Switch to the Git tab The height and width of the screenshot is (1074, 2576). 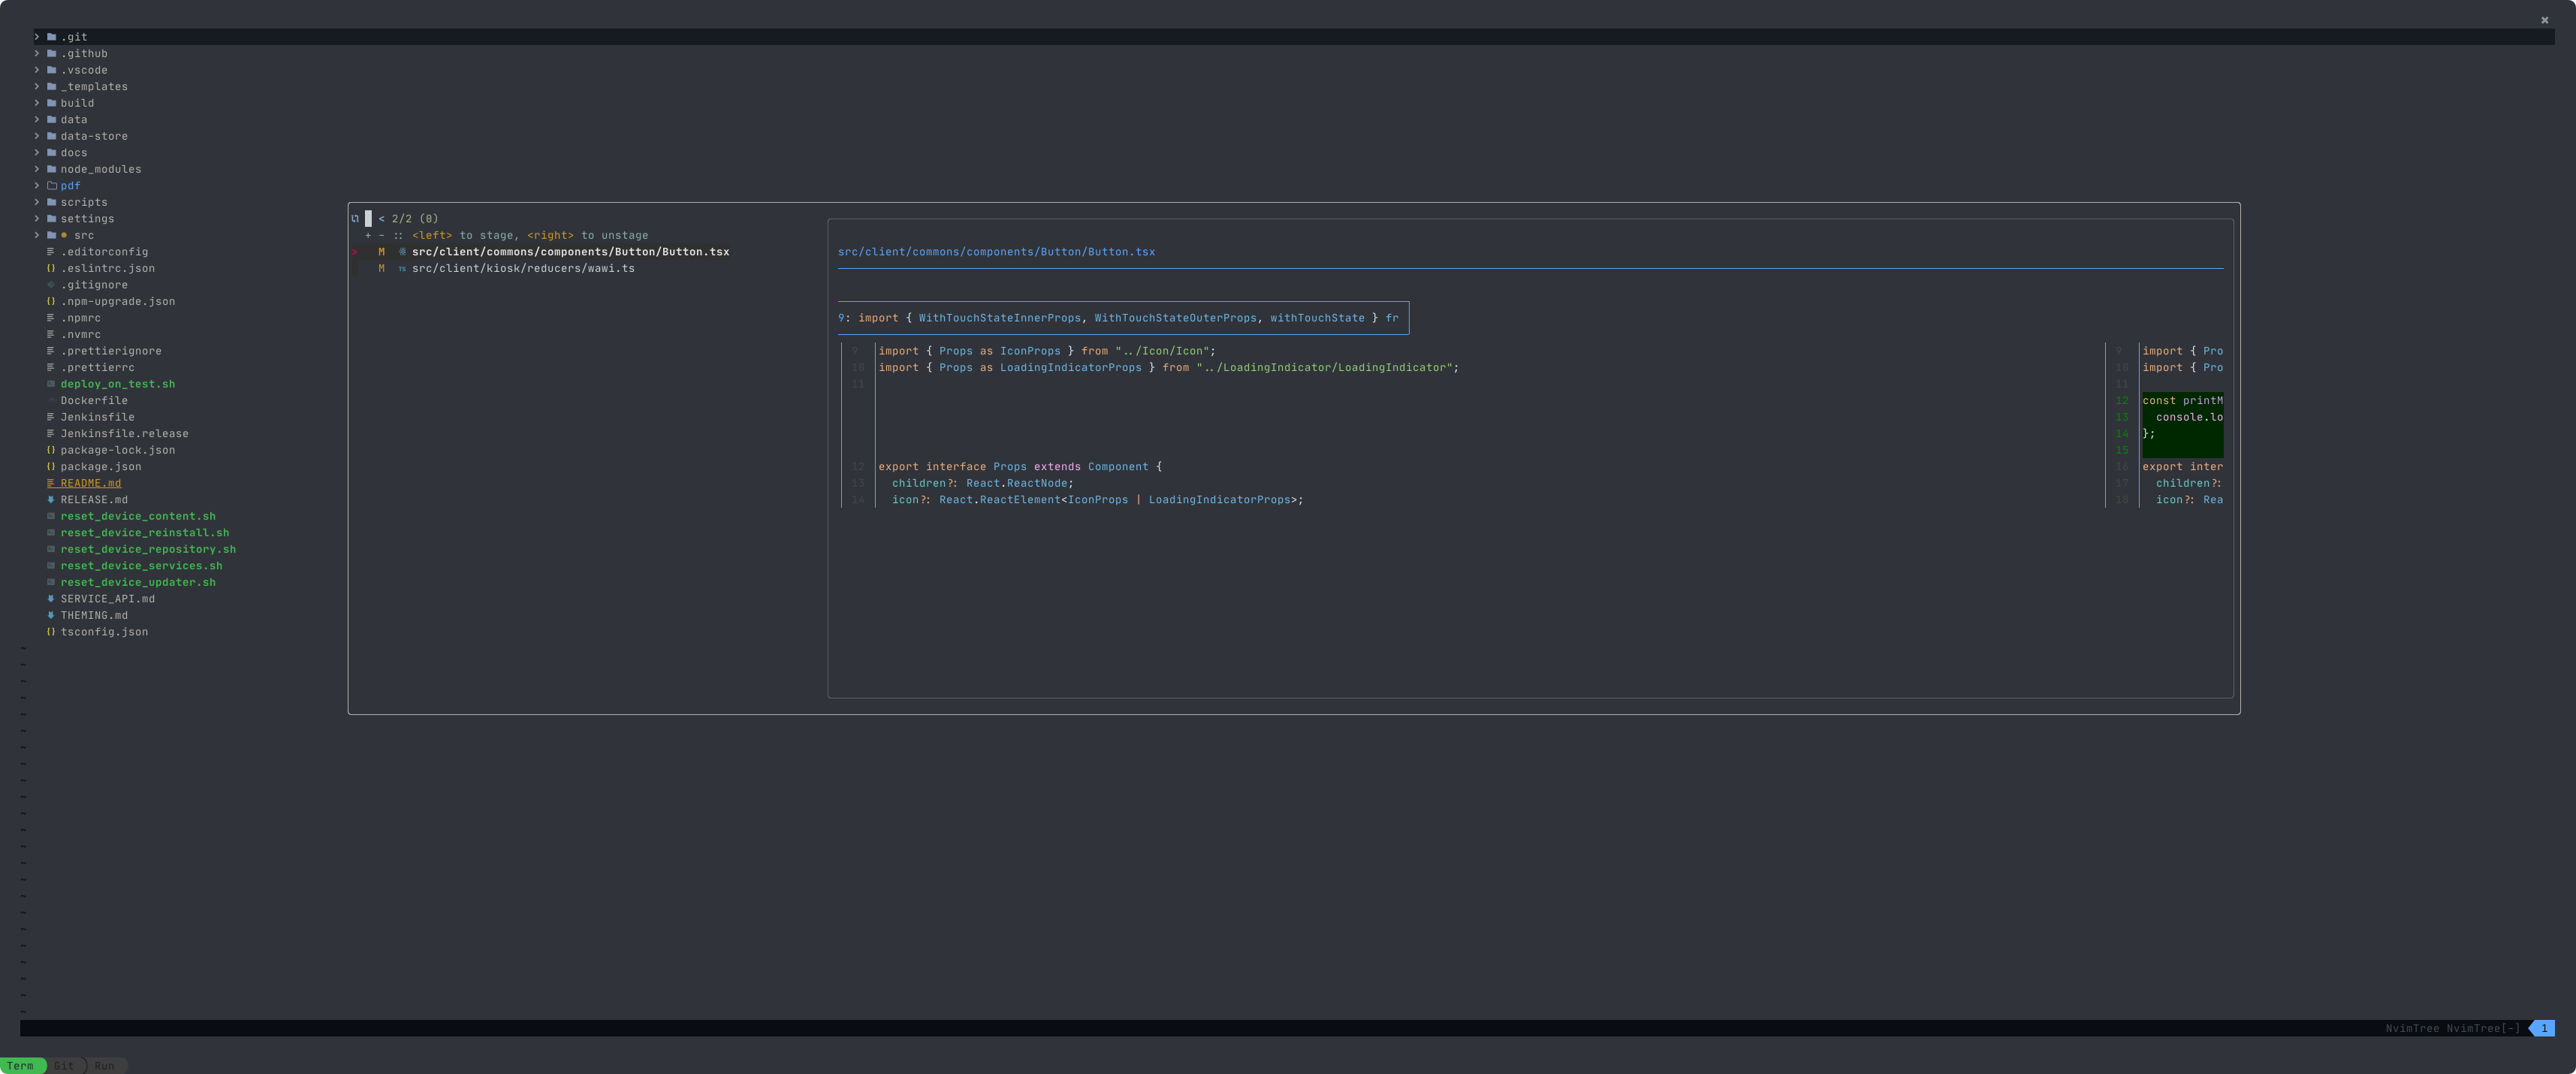[63, 1065]
